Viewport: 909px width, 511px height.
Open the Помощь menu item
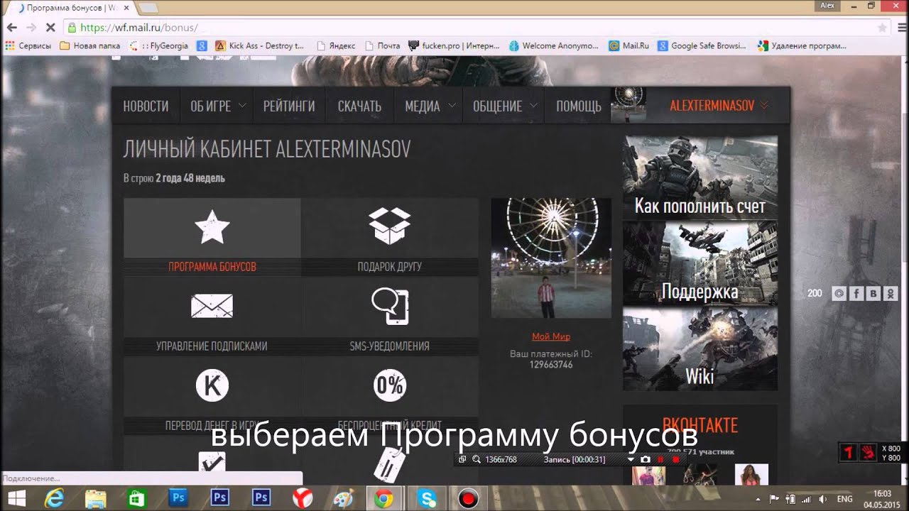578,106
